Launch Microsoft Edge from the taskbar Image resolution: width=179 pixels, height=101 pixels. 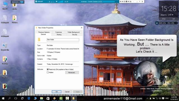click(29, 98)
